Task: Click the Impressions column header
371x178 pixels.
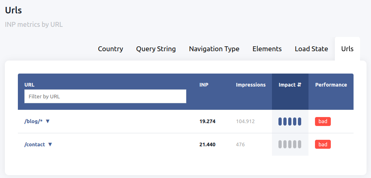Action: click(x=250, y=85)
